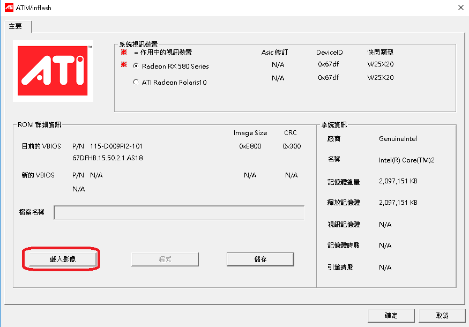The width and height of the screenshot is (469, 327).
Task: Click the Asic 修訂 column header
Action: tap(274, 53)
